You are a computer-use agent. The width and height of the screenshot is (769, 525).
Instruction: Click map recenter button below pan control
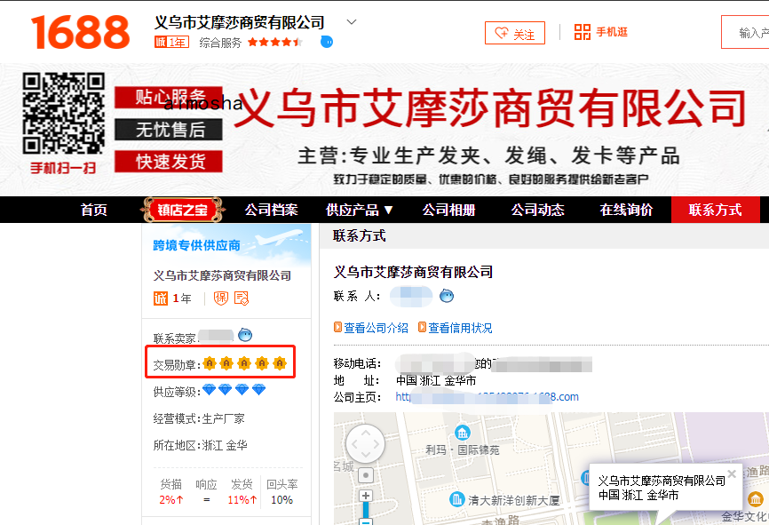(366, 475)
